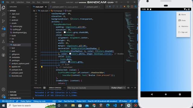Viewport: 193px width, 108px height.
Task: Click Debug my code in status bar
Action: [40, 101]
